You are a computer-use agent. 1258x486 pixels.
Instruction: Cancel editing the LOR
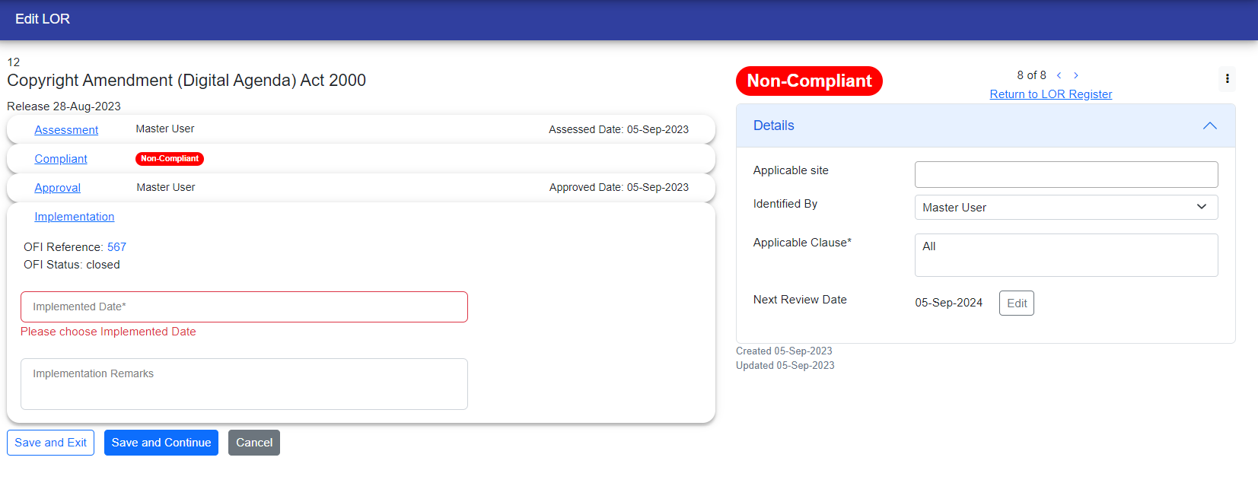pyautogui.click(x=253, y=443)
